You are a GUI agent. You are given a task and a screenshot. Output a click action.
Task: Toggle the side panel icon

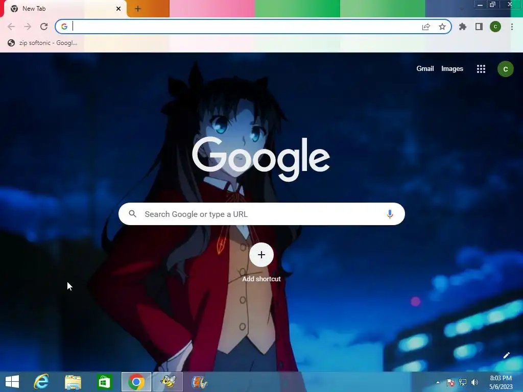[479, 27]
